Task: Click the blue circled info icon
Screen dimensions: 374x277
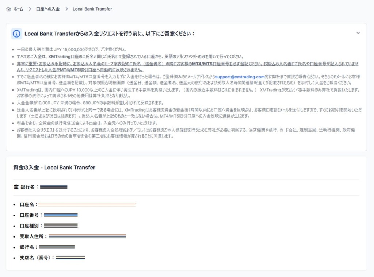Action: [x=16, y=34]
